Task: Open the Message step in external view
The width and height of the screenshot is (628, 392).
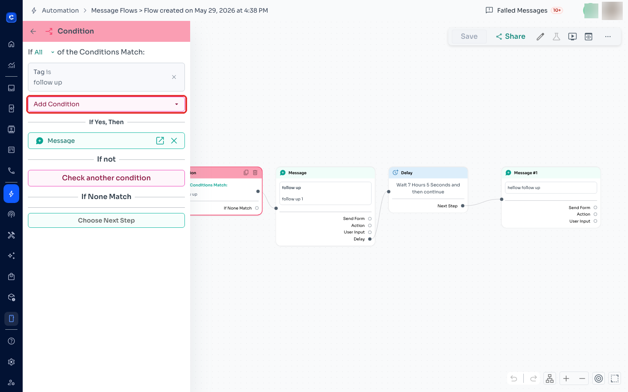Action: [x=160, y=141]
